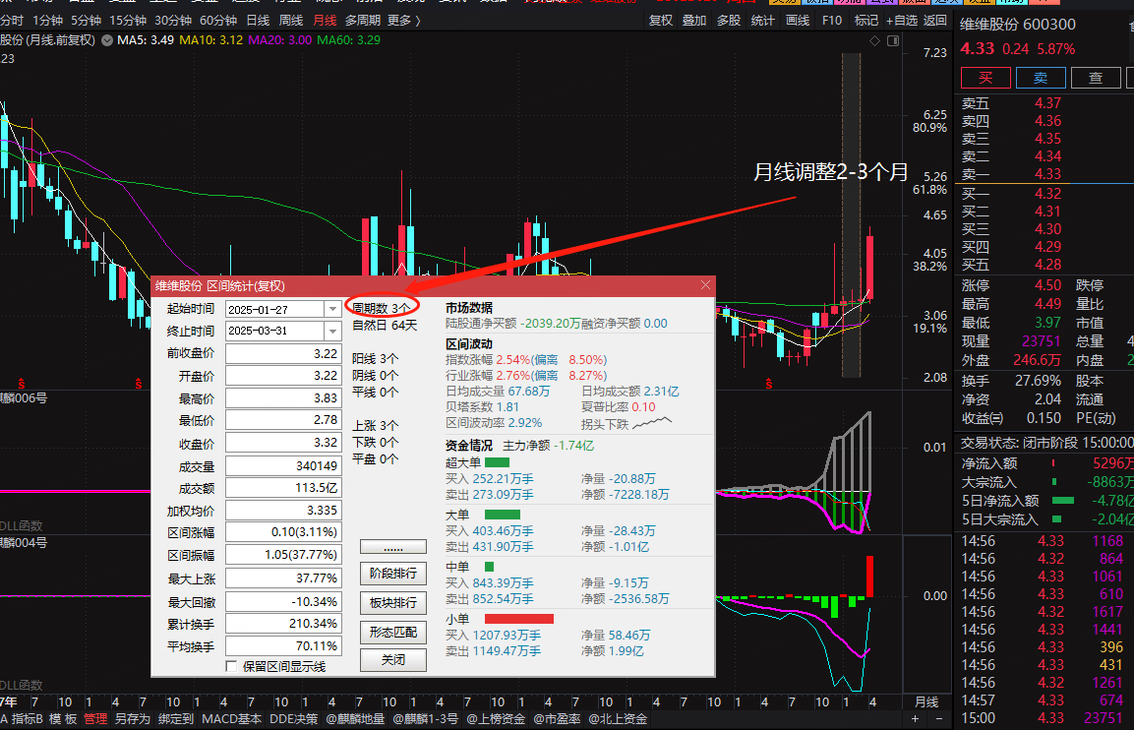The height and width of the screenshot is (730, 1134).
Task: Click the 板块排行 button in dialog
Action: (393, 603)
